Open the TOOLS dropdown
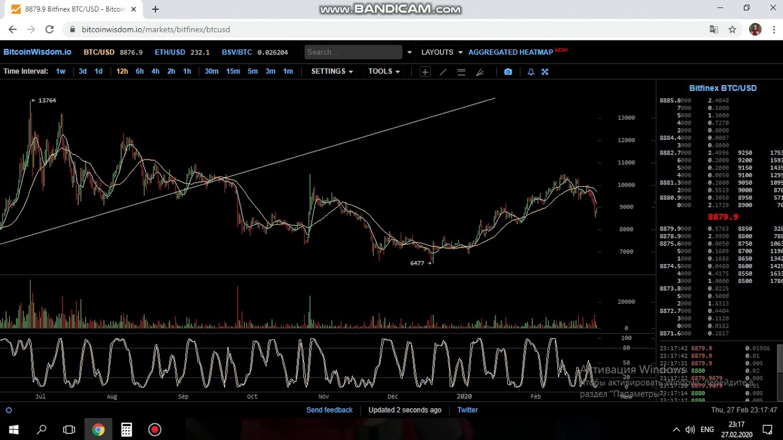 [384, 71]
